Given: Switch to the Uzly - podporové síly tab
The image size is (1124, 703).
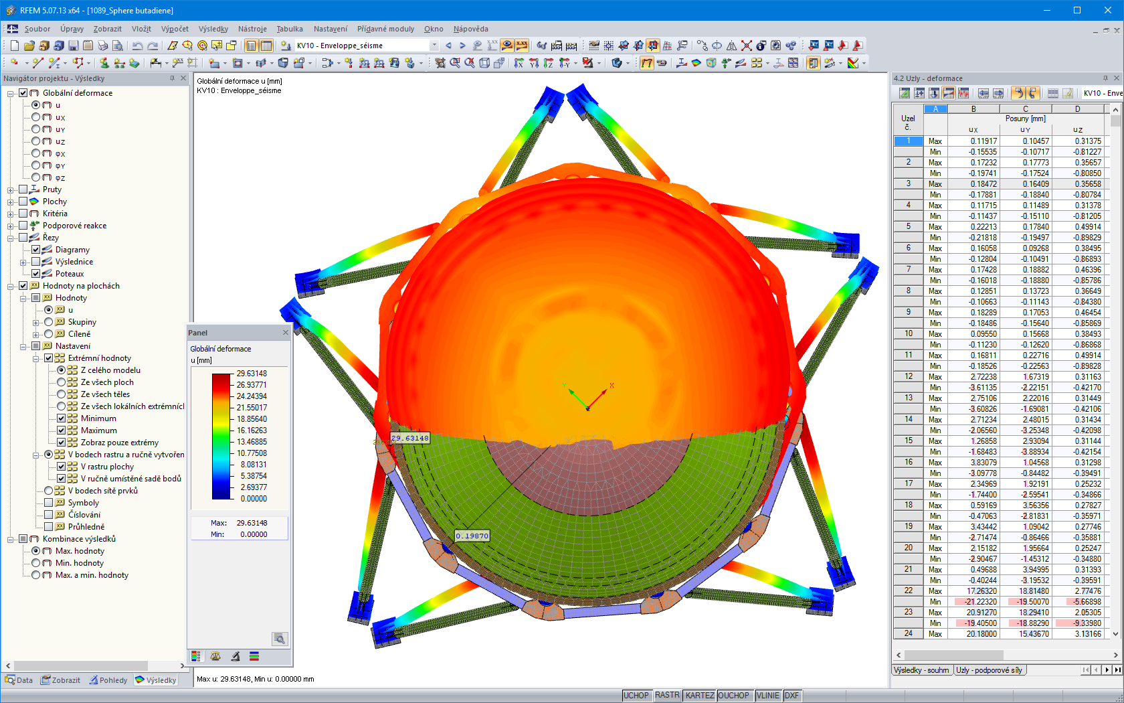Looking at the screenshot, I should click(x=990, y=670).
